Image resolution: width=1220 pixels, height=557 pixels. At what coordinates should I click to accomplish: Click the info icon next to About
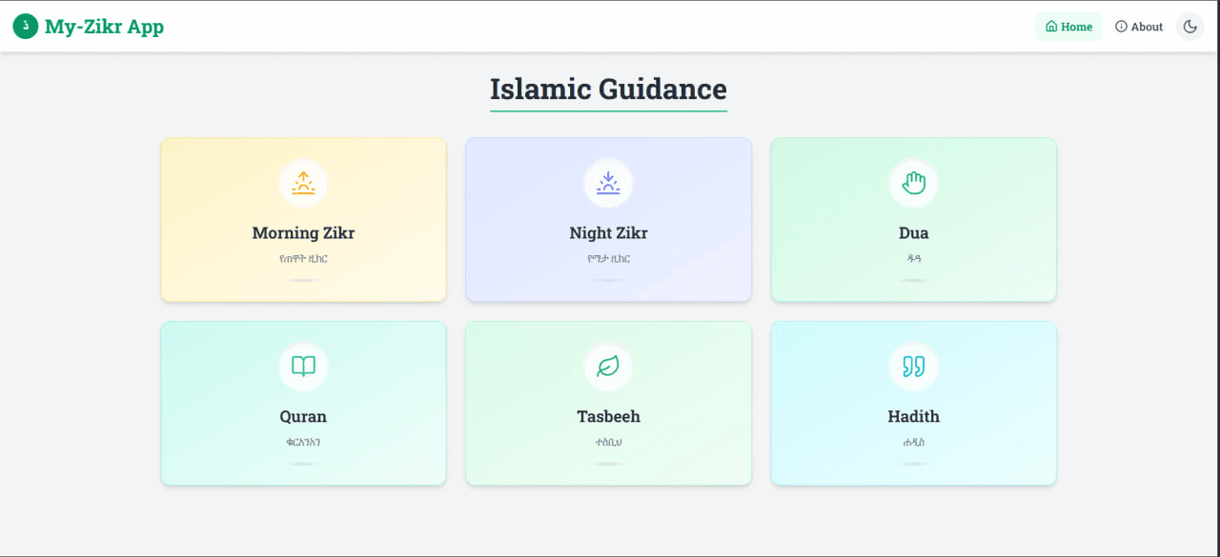tap(1121, 27)
